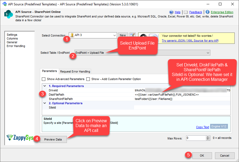Open the Request Error Handling tab
The width and height of the screenshot is (239, 162).
point(75,71)
